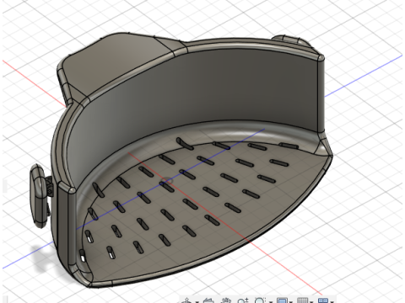
Task: Select the round clip knob on model side
Action: (39, 195)
